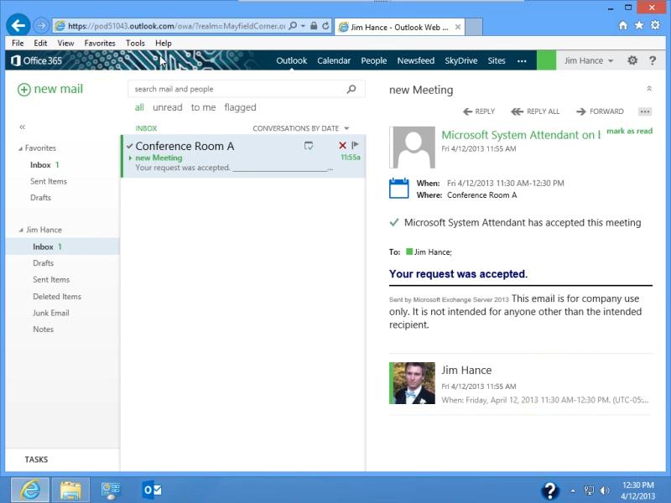Switch to Calendar in Office 365 navbar
The image size is (671, 503).
click(x=334, y=60)
